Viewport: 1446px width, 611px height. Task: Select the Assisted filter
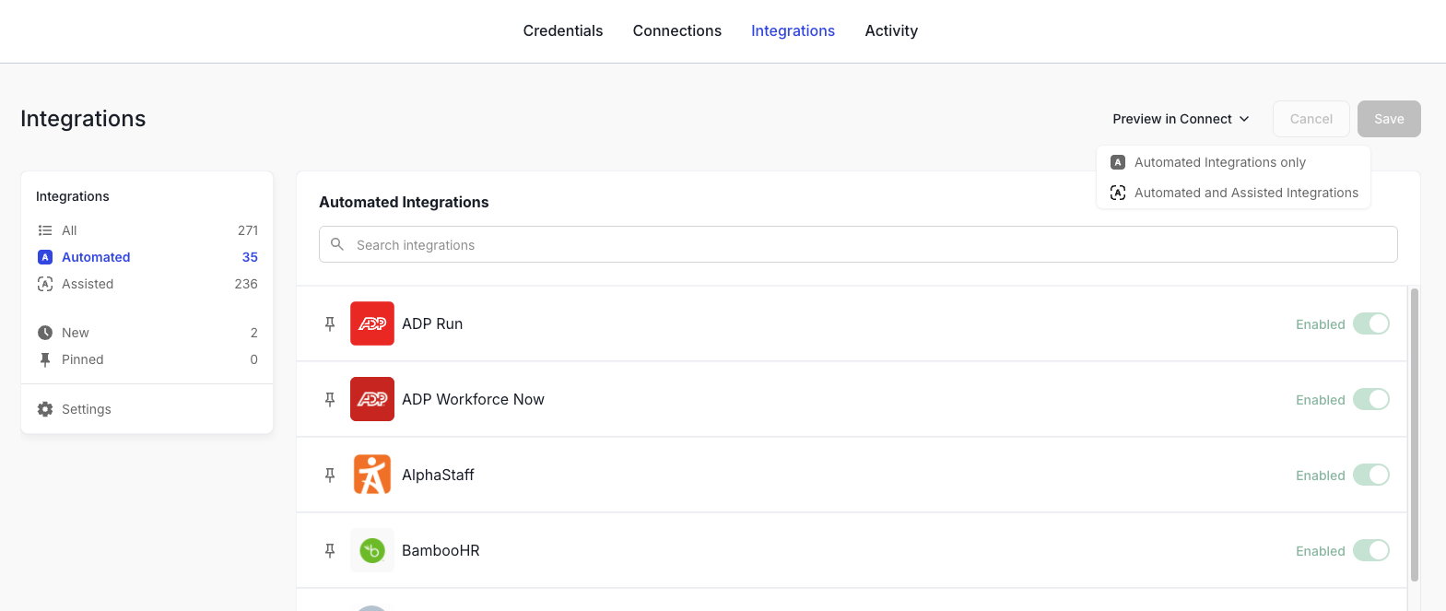pyautogui.click(x=147, y=284)
